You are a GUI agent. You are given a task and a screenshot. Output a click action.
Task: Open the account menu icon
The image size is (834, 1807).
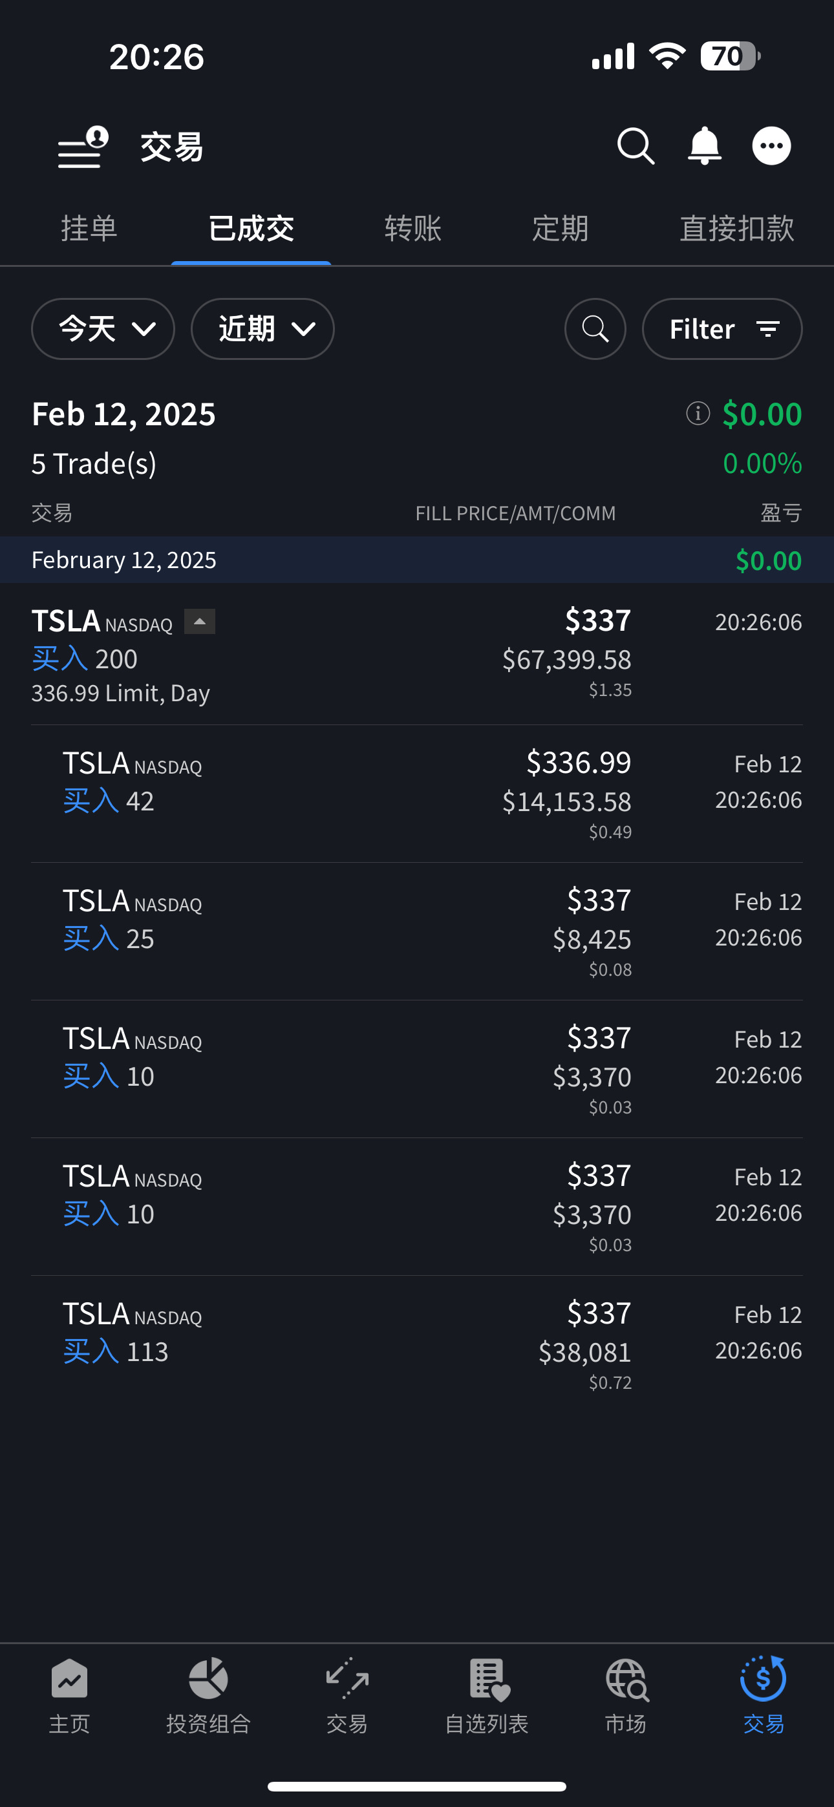click(83, 147)
